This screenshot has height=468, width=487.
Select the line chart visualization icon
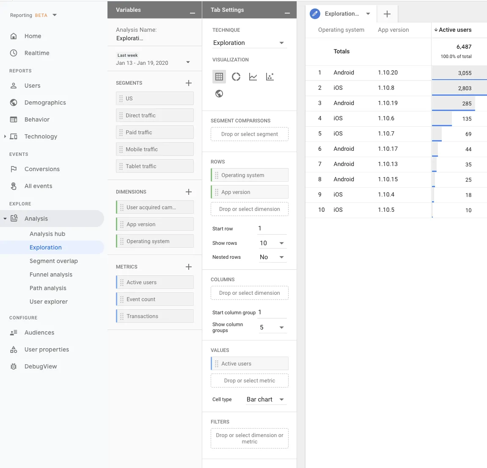click(253, 77)
